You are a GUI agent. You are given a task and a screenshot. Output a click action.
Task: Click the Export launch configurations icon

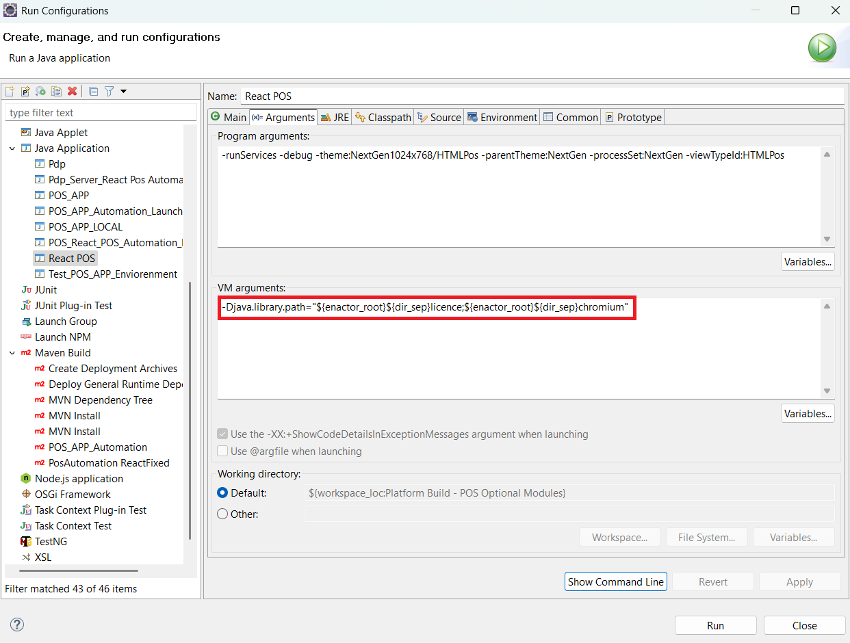point(41,91)
